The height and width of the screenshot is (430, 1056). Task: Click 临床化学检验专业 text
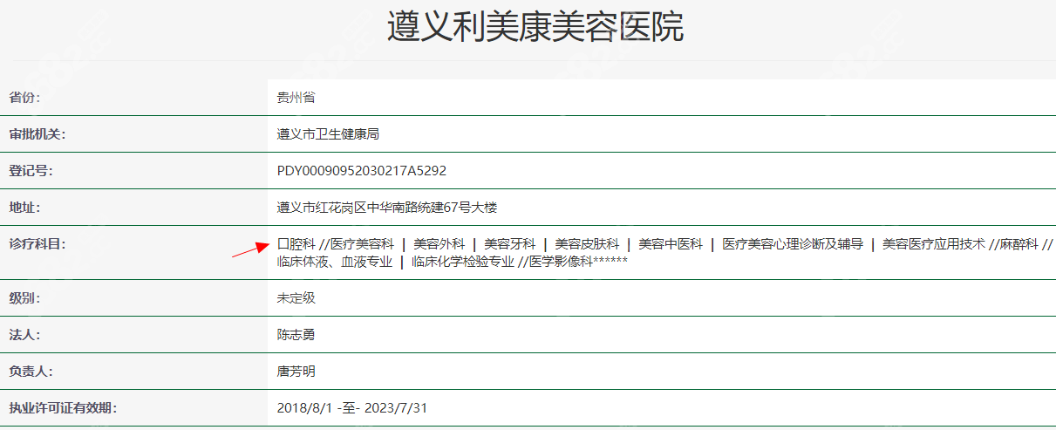(463, 262)
